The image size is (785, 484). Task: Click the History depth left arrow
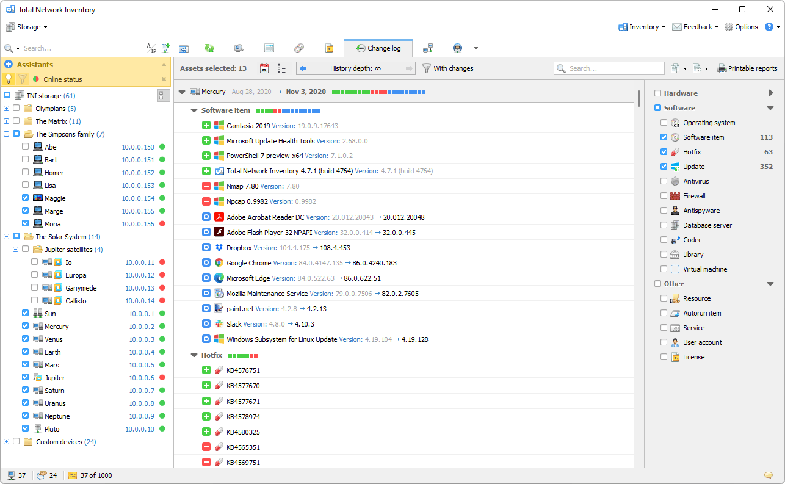[303, 68]
